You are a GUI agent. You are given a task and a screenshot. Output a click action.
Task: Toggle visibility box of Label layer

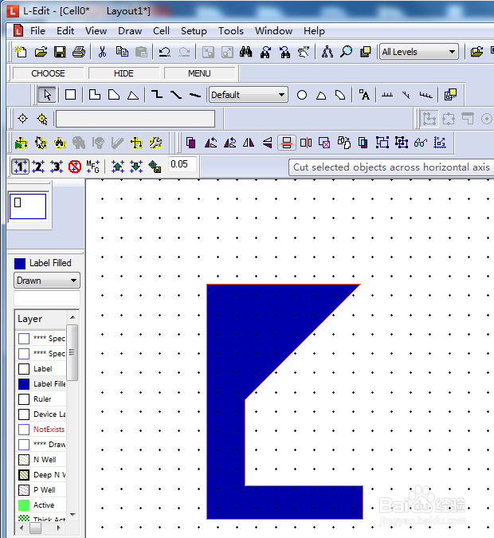pos(24,369)
